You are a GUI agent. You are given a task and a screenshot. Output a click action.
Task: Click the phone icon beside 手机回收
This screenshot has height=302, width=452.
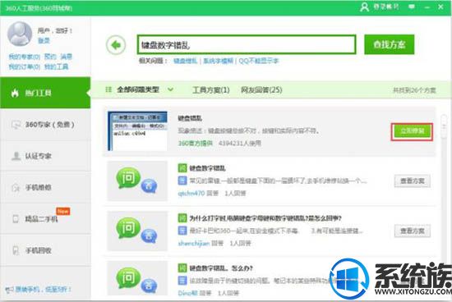(16, 250)
